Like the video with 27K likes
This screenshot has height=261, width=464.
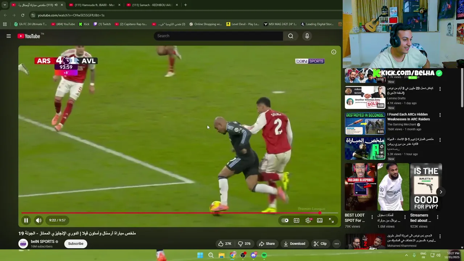click(225, 244)
